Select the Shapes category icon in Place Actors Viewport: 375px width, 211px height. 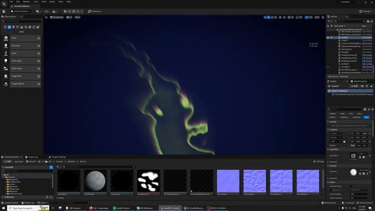click(18, 27)
